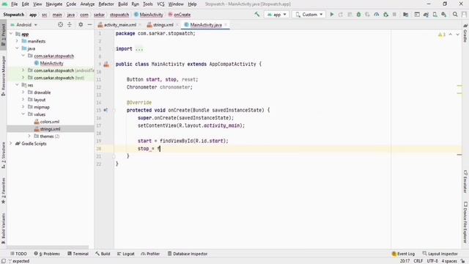
Task: Open the Profiler tool window
Action: (150, 254)
